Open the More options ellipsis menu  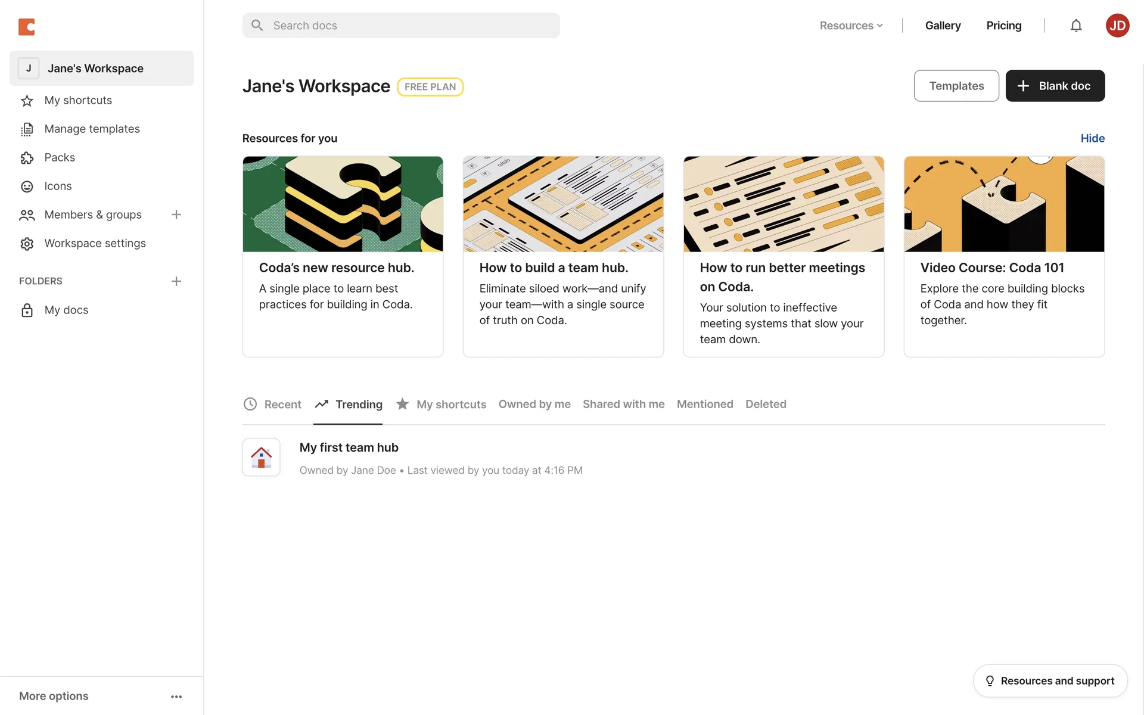pyautogui.click(x=176, y=697)
